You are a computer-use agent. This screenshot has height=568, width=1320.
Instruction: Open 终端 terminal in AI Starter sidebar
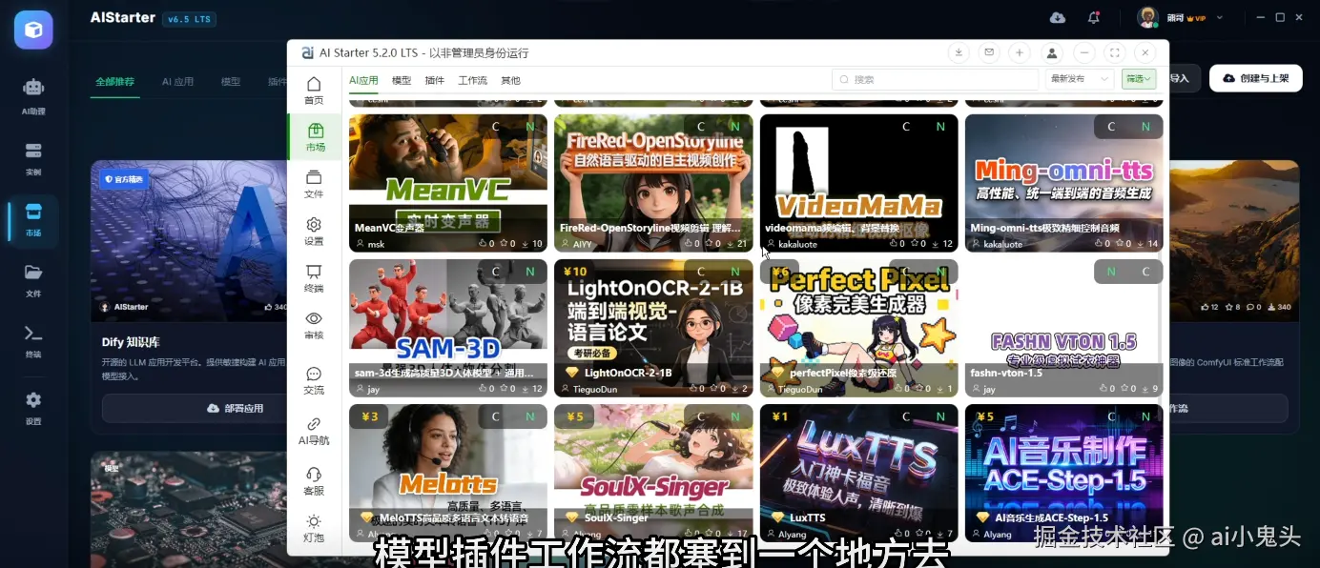[x=314, y=278]
